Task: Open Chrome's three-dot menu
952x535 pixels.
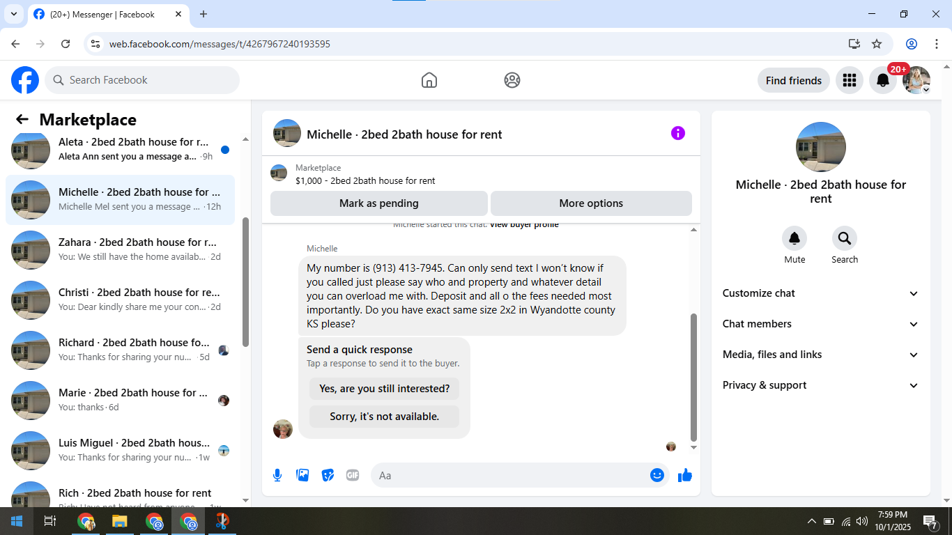Action: (x=937, y=44)
